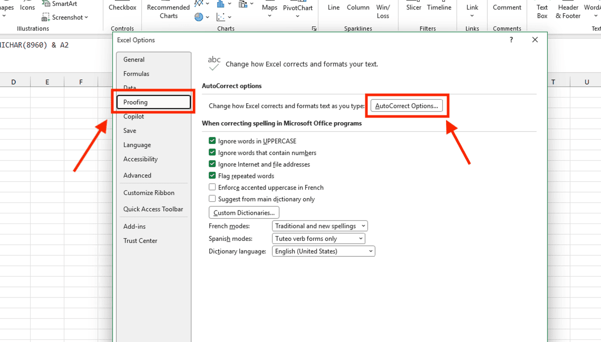
Task: Select the Add-ins category
Action: 153,227
